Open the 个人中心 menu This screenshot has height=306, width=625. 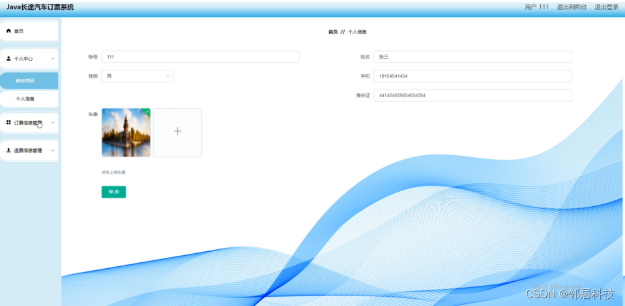click(29, 59)
